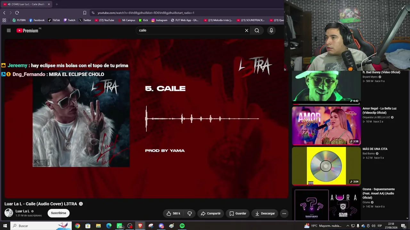Open the FUTBIN bookmark
Image resolution: width=410 pixels, height=230 pixels.
click(19, 20)
